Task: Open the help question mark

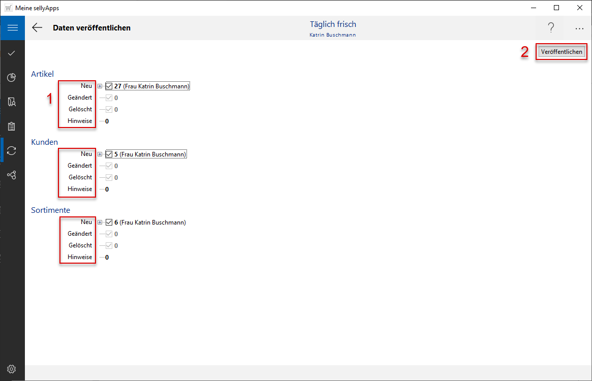Action: click(551, 28)
